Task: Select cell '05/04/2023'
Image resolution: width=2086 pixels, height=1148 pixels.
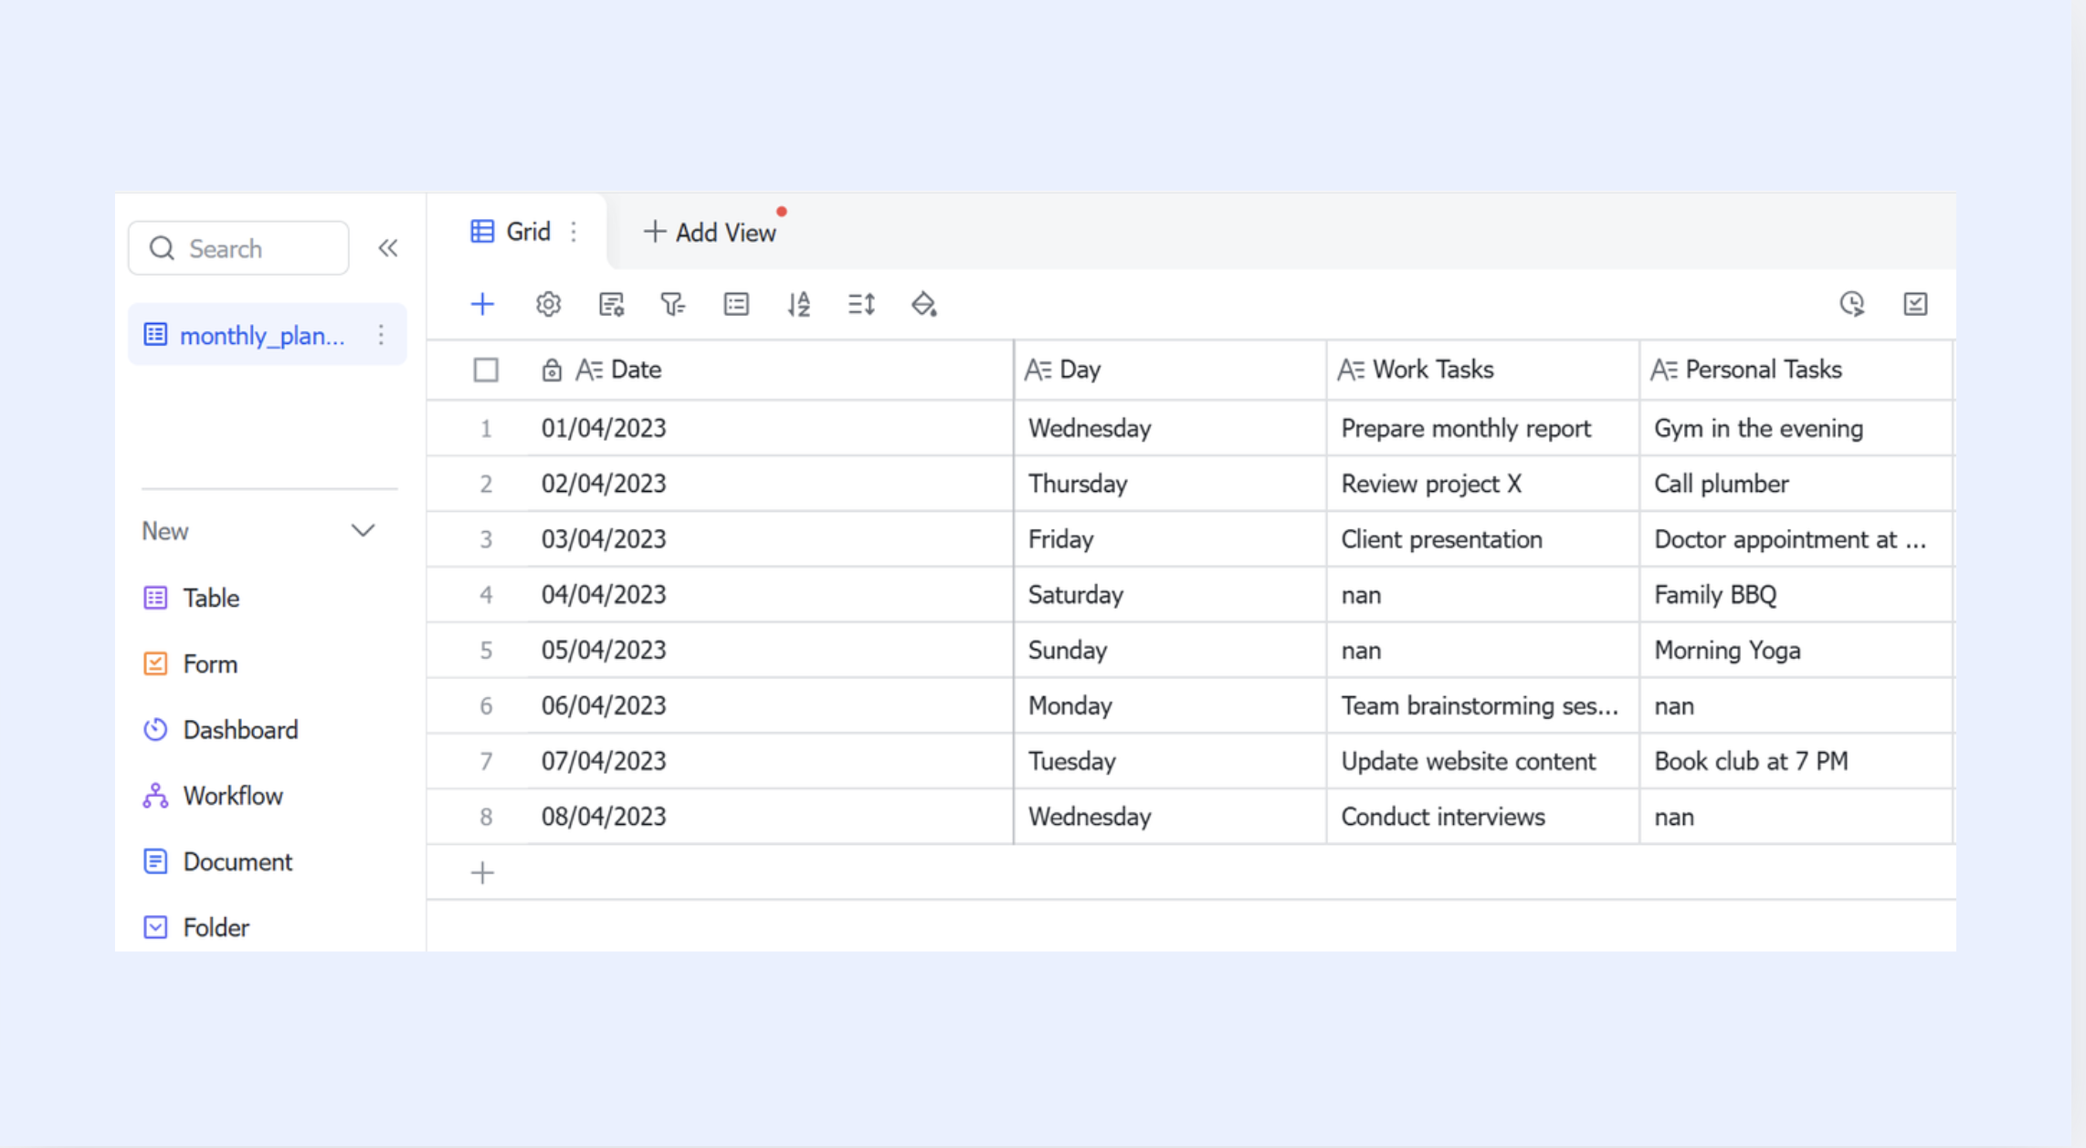Action: click(770, 651)
